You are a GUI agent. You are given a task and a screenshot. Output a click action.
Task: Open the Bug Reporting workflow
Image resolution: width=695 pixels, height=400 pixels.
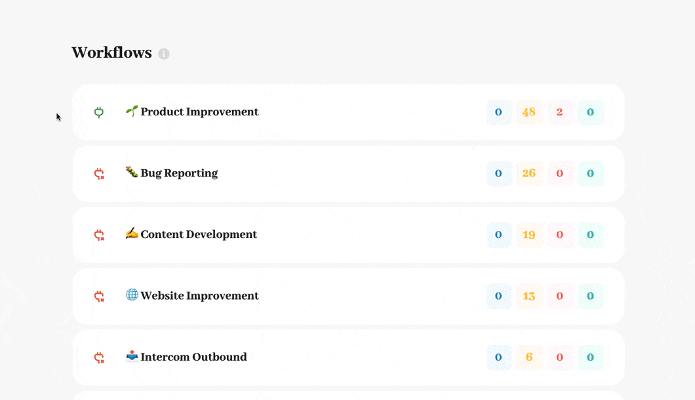[x=179, y=173]
